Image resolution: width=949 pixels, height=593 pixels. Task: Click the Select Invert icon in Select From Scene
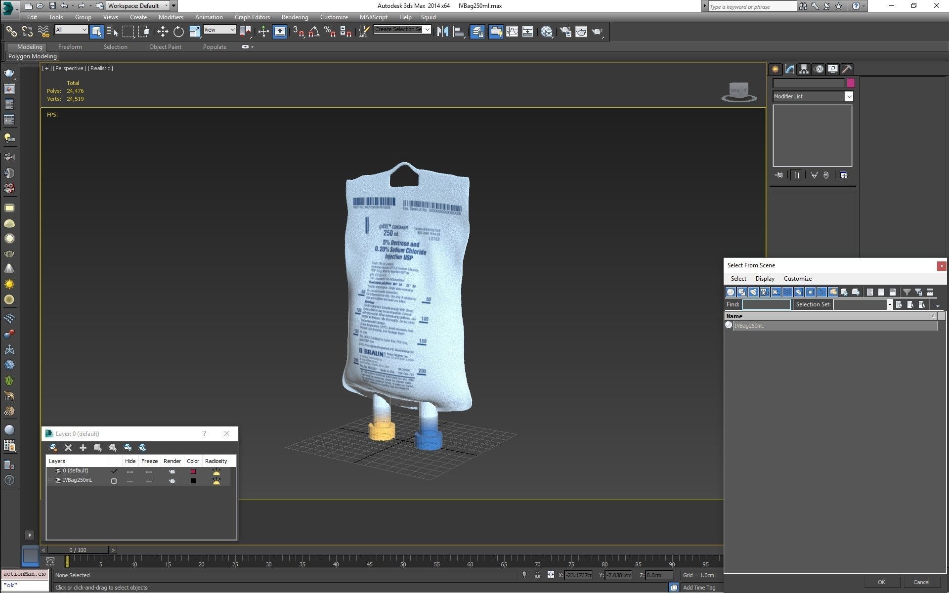(893, 292)
